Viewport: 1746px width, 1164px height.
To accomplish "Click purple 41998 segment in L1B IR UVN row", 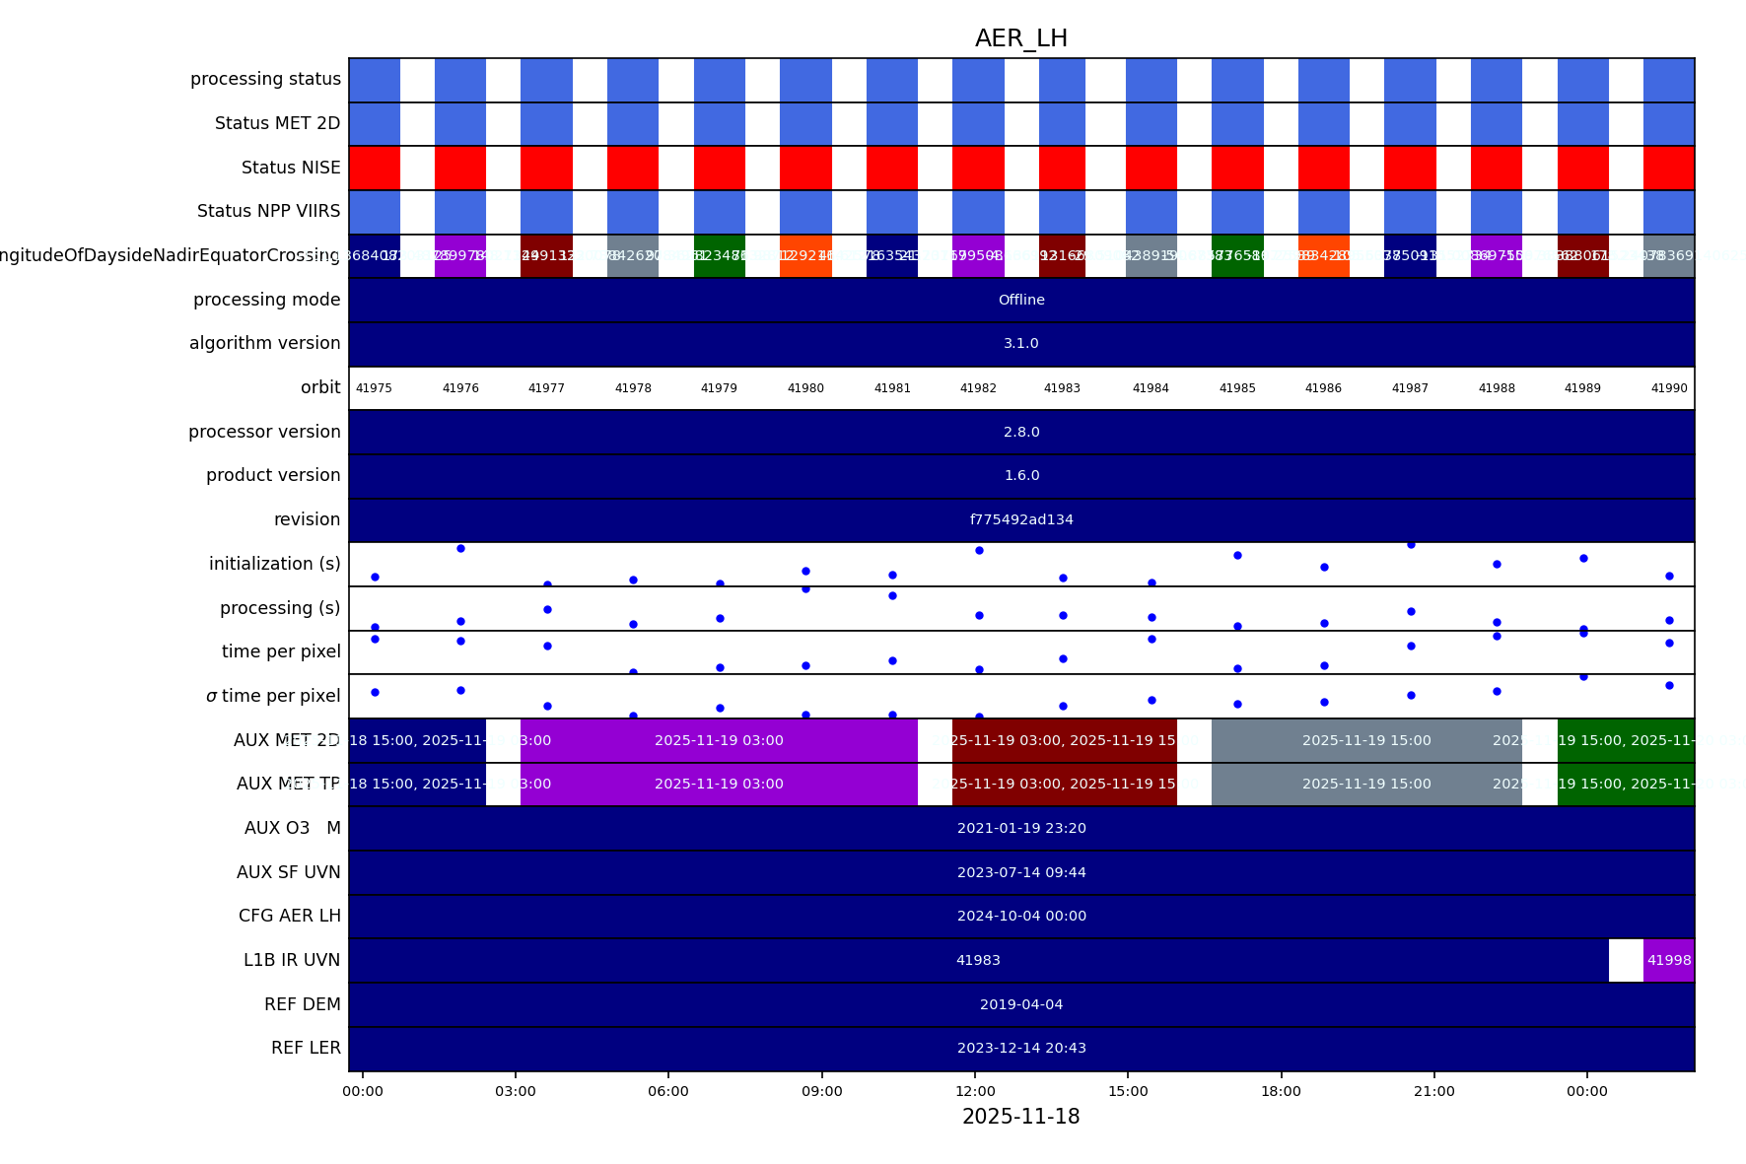I will click(1668, 960).
